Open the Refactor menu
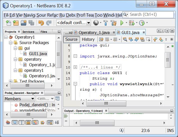This screenshot has height=137, width=178. (x=53, y=15)
